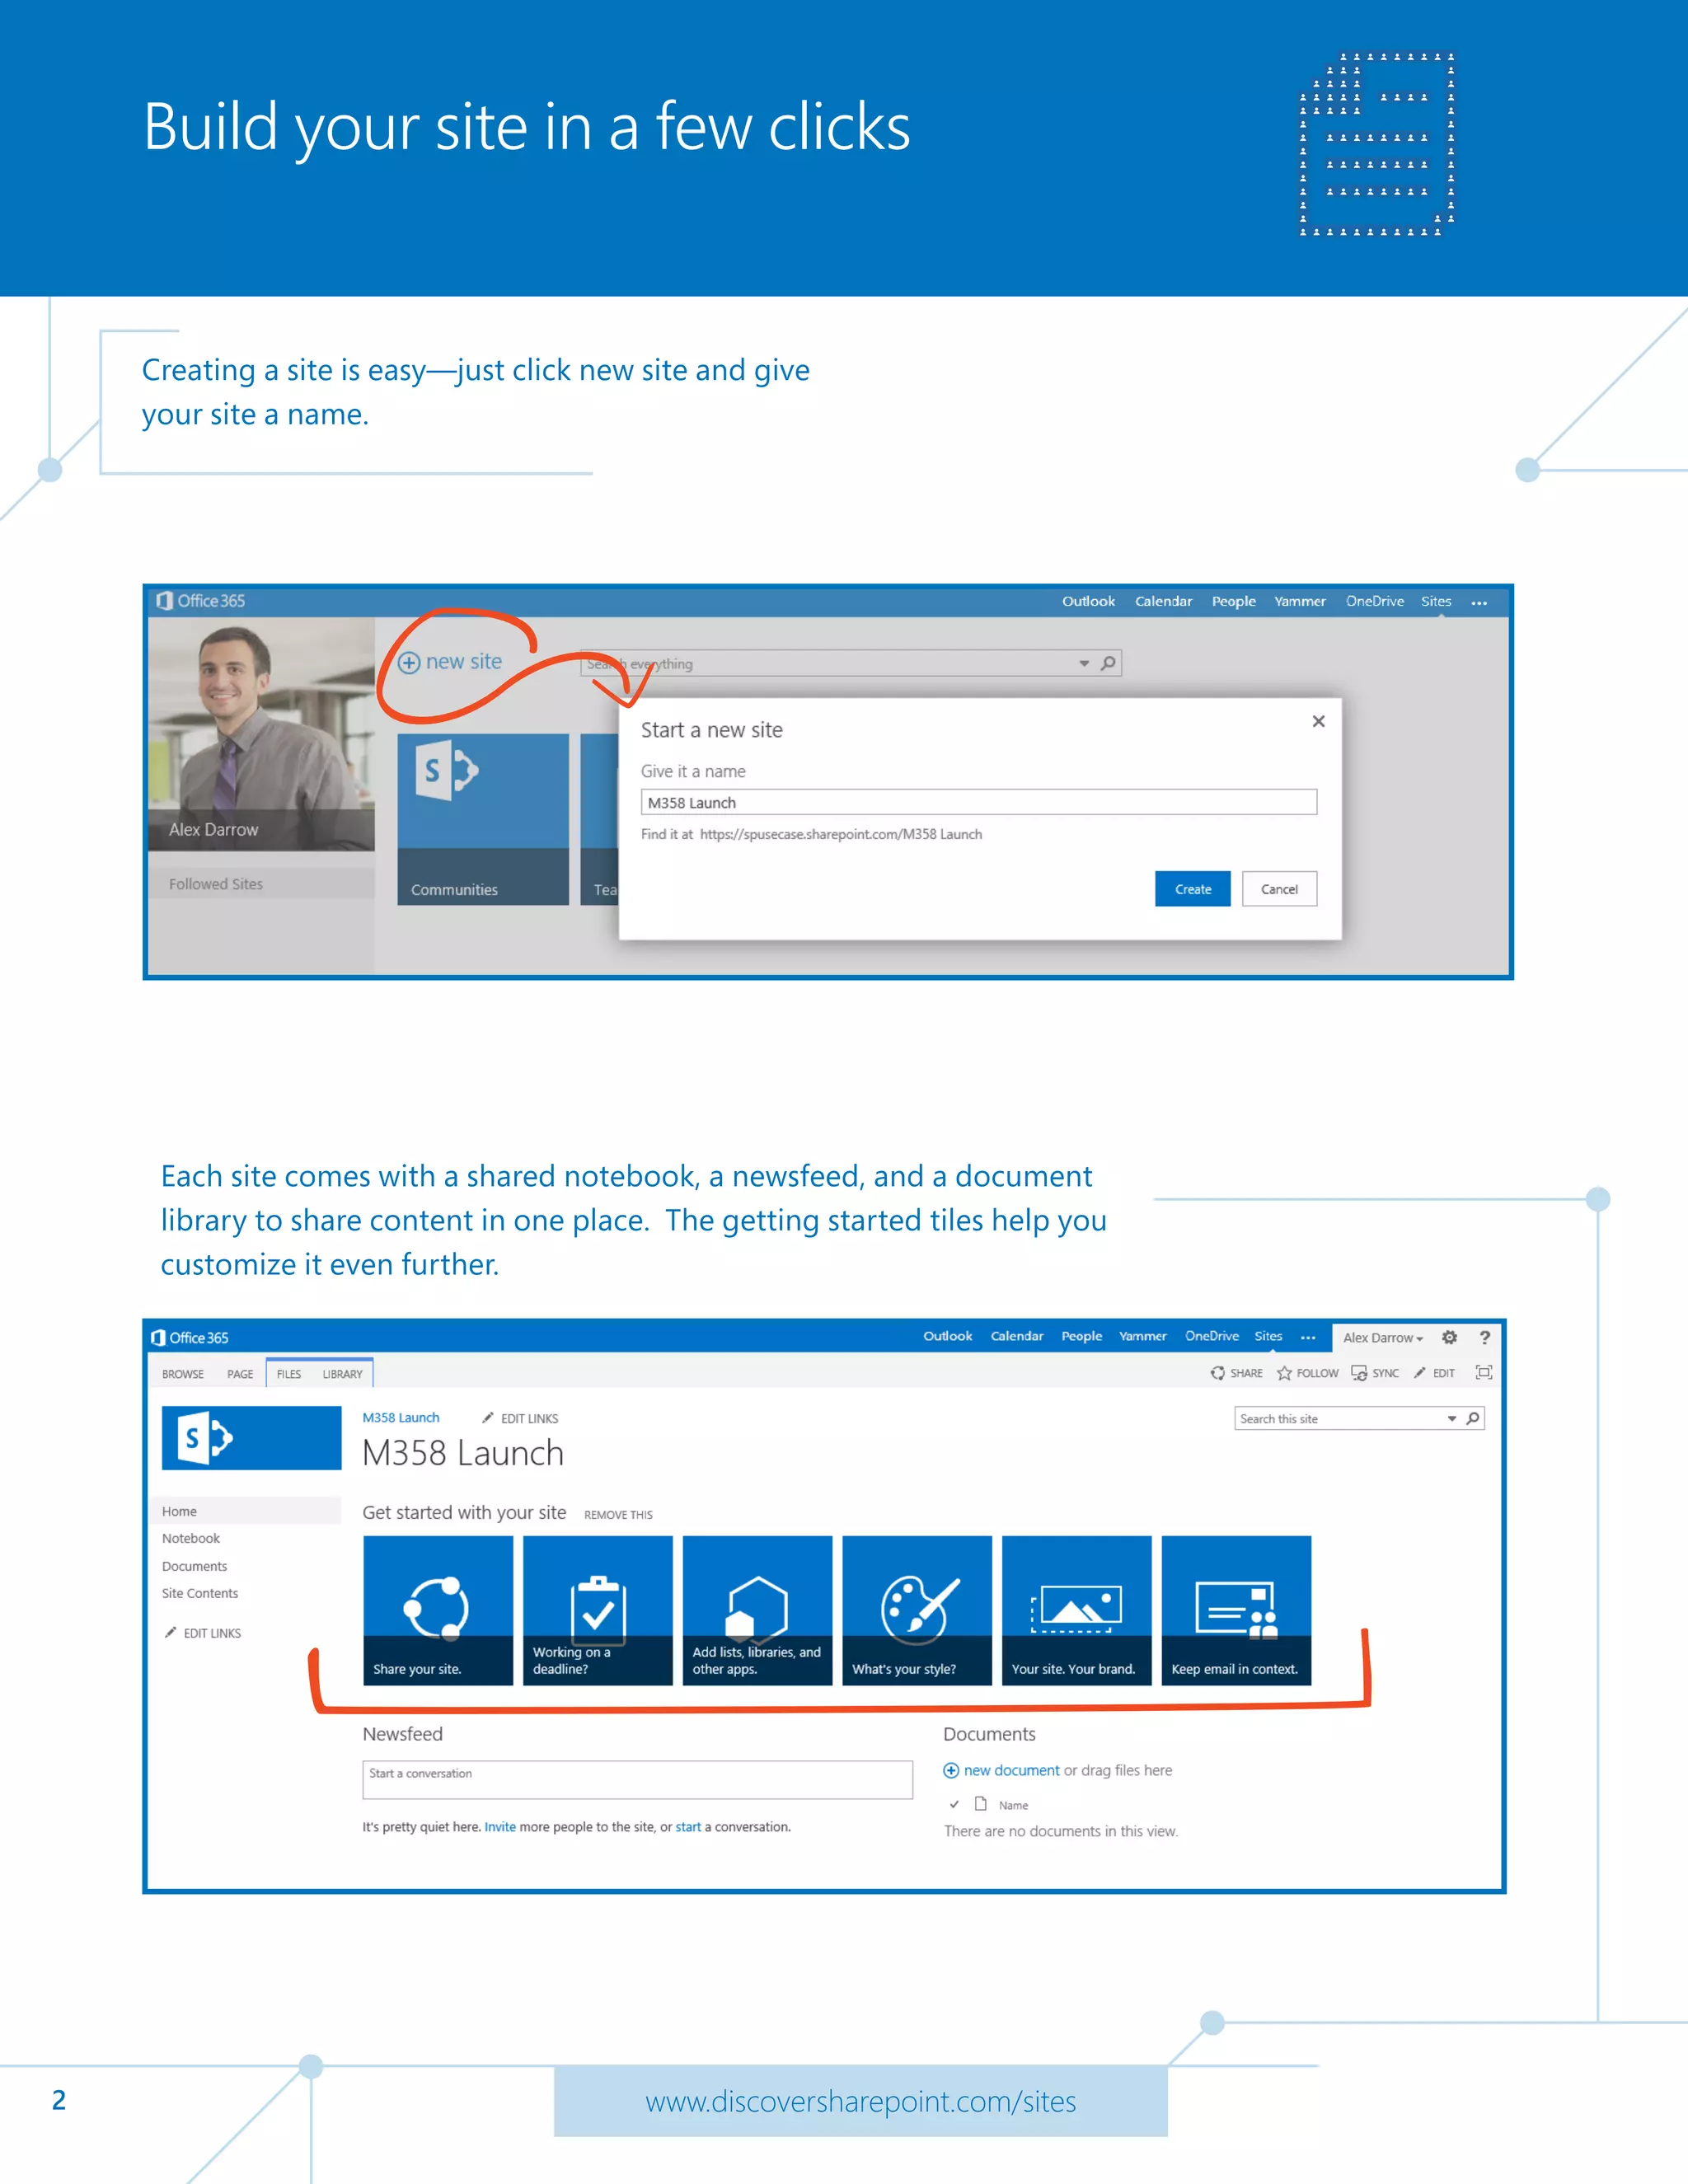This screenshot has width=1688, height=2184.
Task: Expand the 'Search this site' scope dropdown arrow
Action: coord(1452,1419)
